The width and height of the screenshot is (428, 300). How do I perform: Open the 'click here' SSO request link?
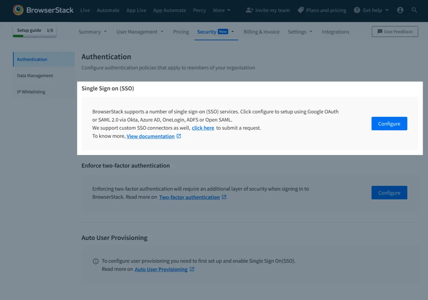203,128
